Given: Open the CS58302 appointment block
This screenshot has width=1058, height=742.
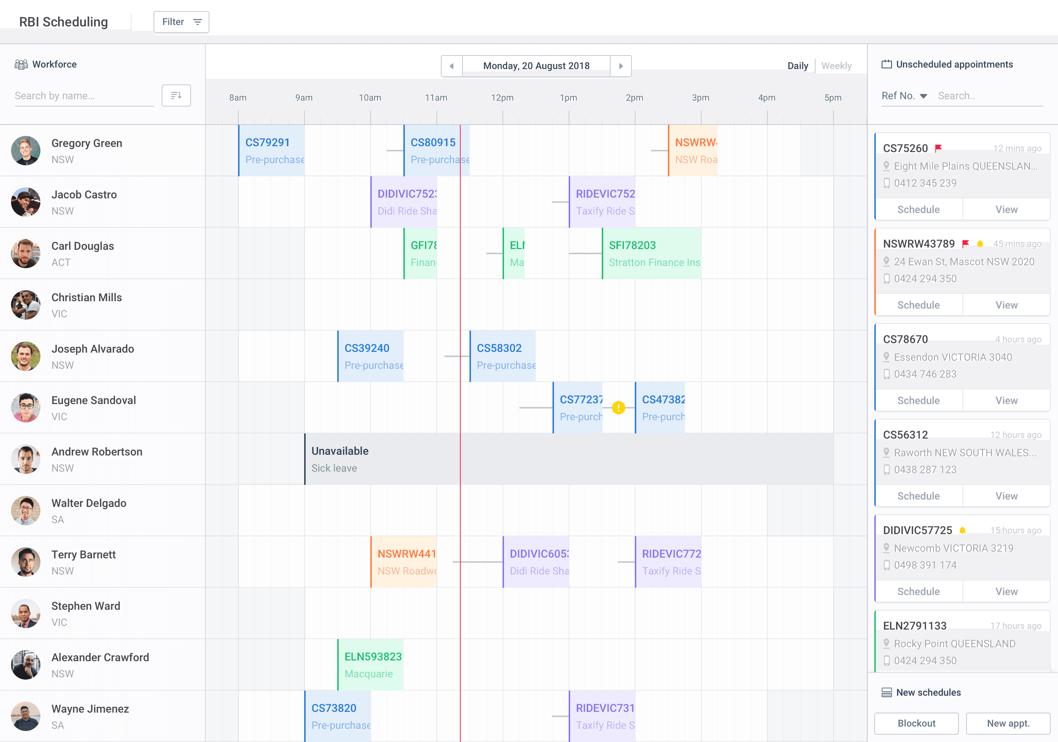Looking at the screenshot, I should pyautogui.click(x=503, y=356).
